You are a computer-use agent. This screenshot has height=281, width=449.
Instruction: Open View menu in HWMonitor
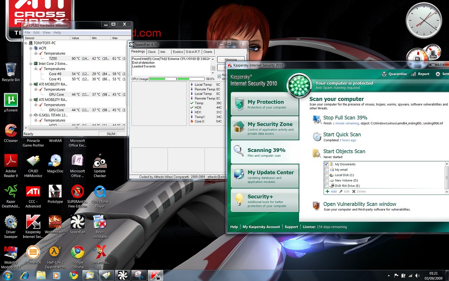(47, 33)
